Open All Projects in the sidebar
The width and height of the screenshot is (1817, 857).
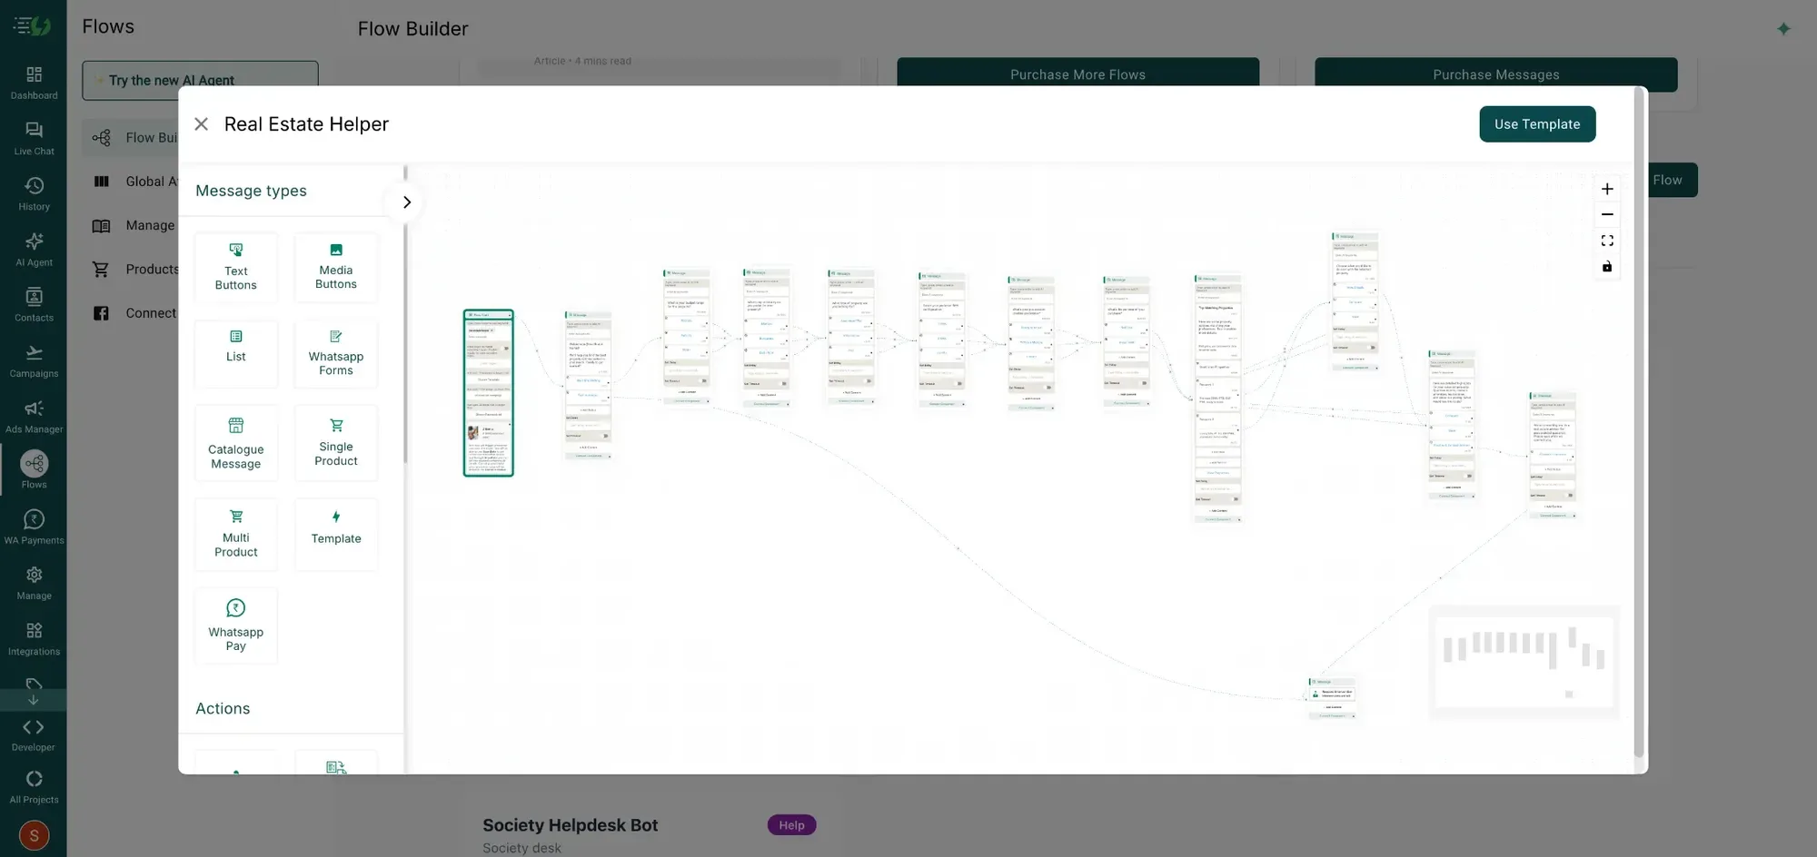tap(34, 786)
